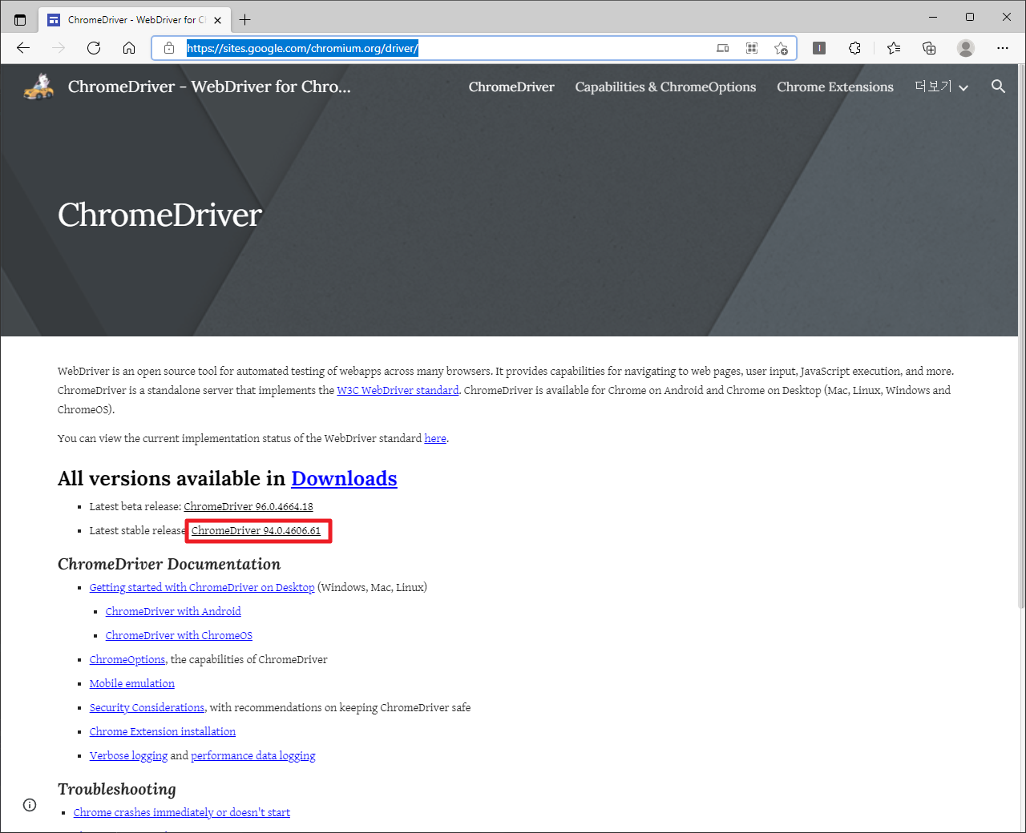Click the ChromeDriver site logo
Screen dimensions: 1026x833
[x=38, y=87]
